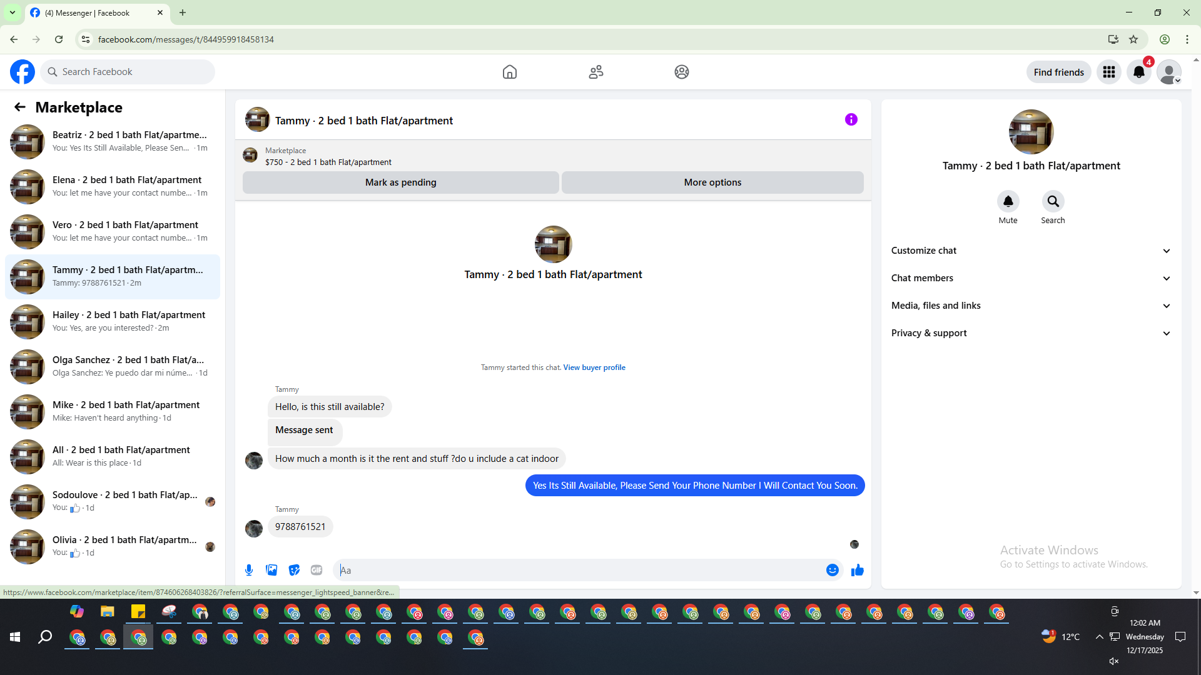Open File Explorer from the taskbar
Viewport: 1201px width, 675px height.
coord(108,612)
